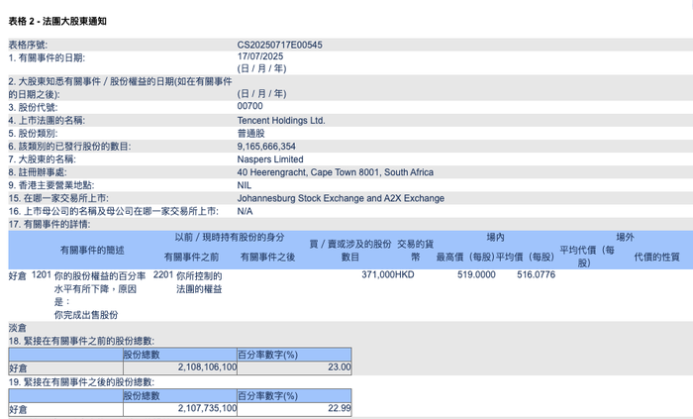
Task: Select total shares 2,107,735,100 after event
Action: pyautogui.click(x=207, y=408)
